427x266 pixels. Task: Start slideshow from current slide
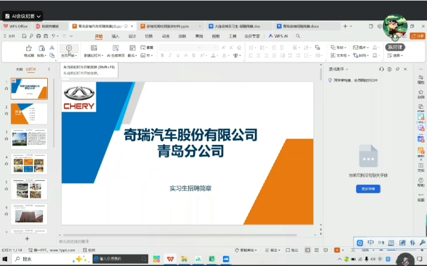(69, 50)
